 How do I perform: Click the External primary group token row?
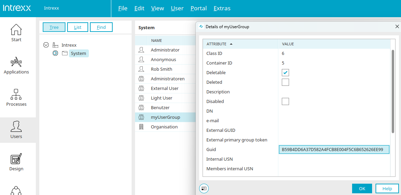[297, 140]
